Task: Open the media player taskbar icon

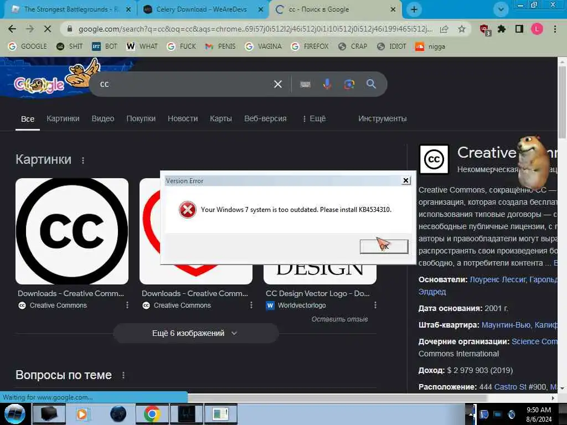Action: coord(82,414)
